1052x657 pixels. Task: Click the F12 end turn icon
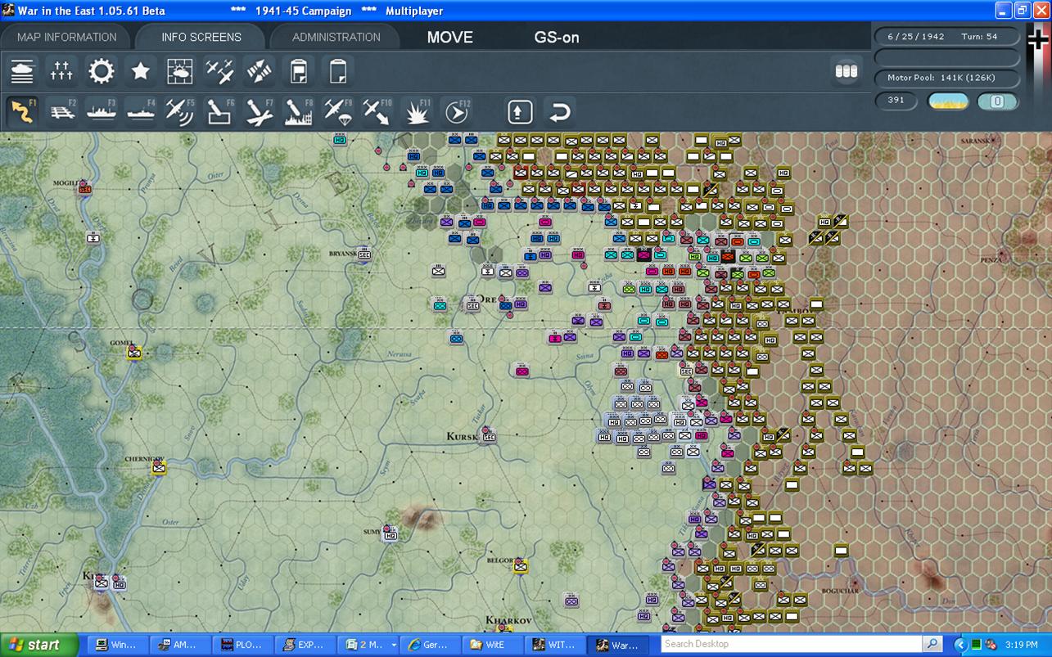click(x=457, y=111)
